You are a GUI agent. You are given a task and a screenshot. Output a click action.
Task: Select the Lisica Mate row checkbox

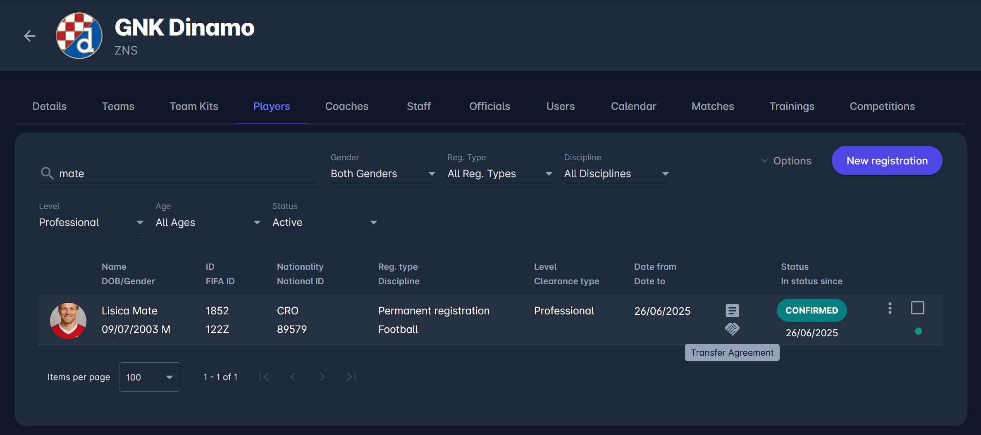click(x=918, y=308)
